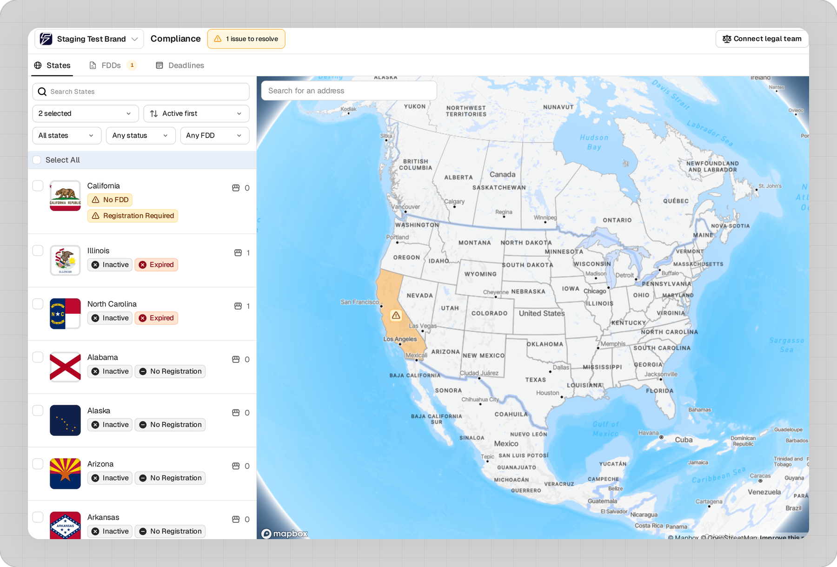Click Inactive badge for Arkansas
Image resolution: width=837 pixels, height=567 pixels.
point(110,532)
